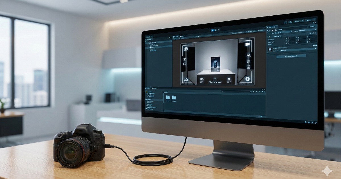Image resolution: width=341 pixels, height=179 pixels.
Task: Expand the material component foldout arrow
Action: tap(267, 52)
